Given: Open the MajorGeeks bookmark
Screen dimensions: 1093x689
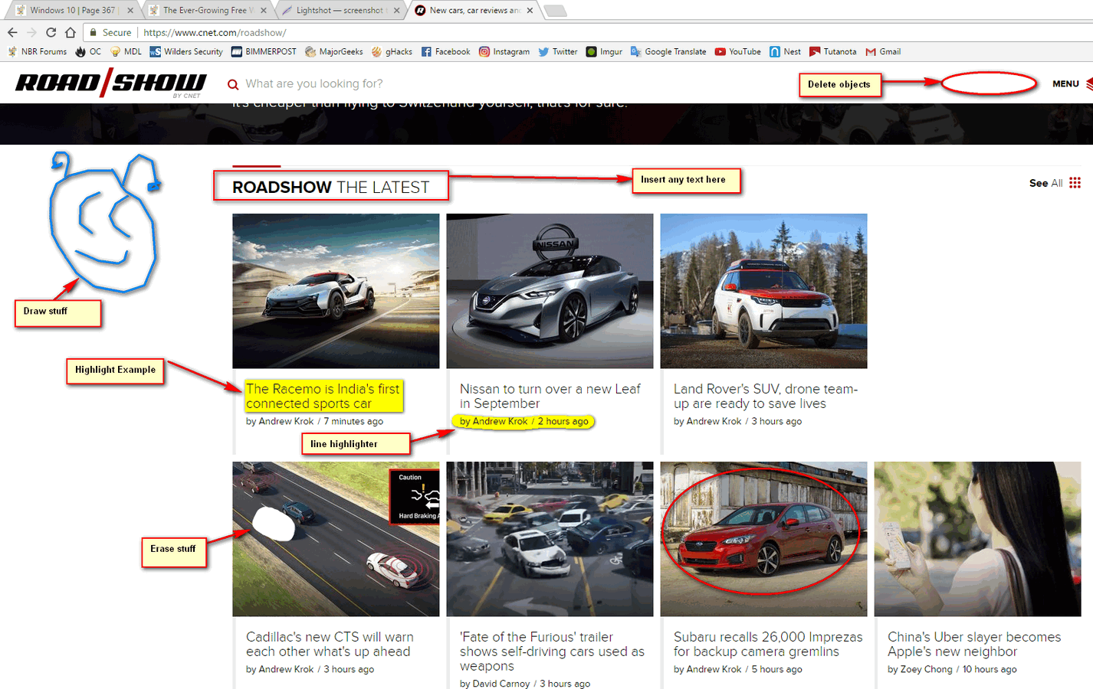Looking at the screenshot, I should (334, 52).
